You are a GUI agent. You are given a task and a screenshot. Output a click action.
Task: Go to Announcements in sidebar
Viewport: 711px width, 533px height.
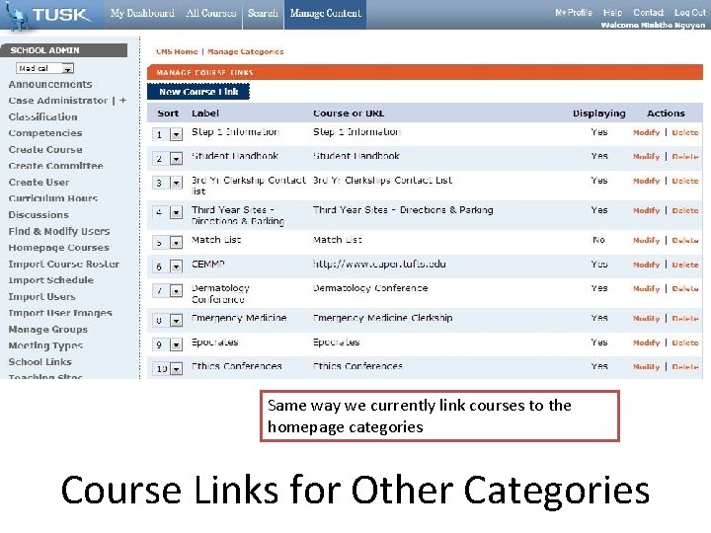50,84
